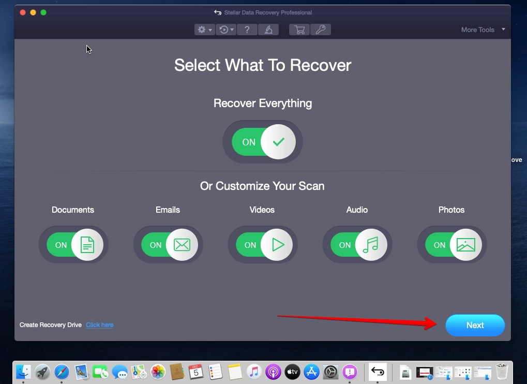Screen dimensions: 527x384
Task: Expand the More Tools dropdown arrow
Action: [504, 29]
